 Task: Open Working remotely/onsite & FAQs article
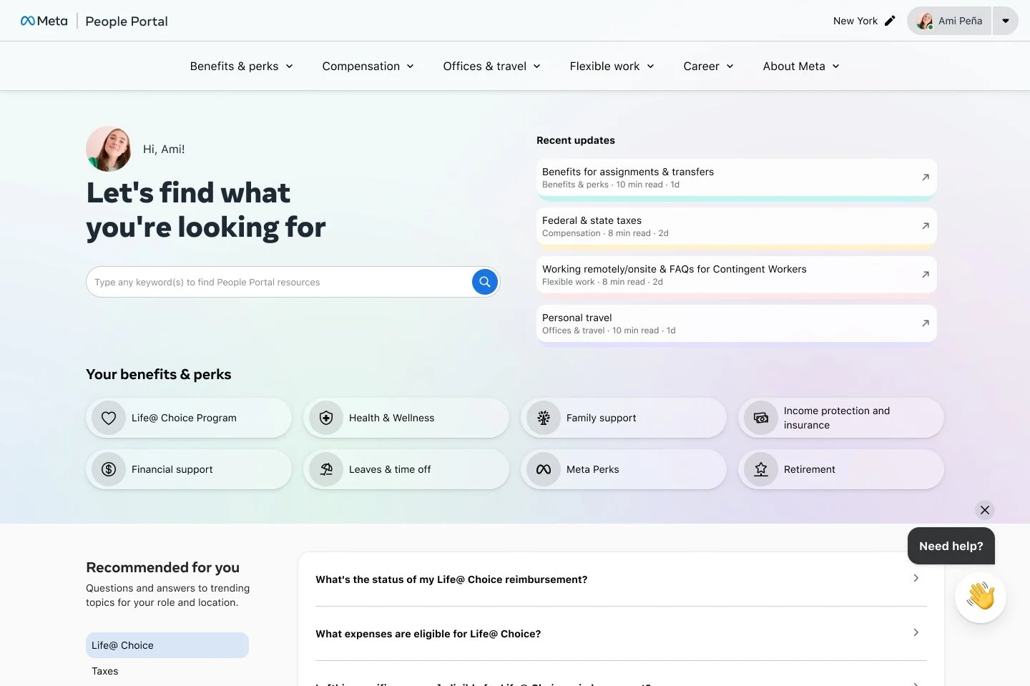click(x=736, y=275)
